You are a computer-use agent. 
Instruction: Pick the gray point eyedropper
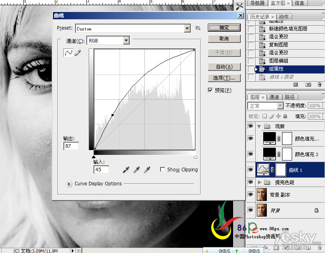pos(136,170)
